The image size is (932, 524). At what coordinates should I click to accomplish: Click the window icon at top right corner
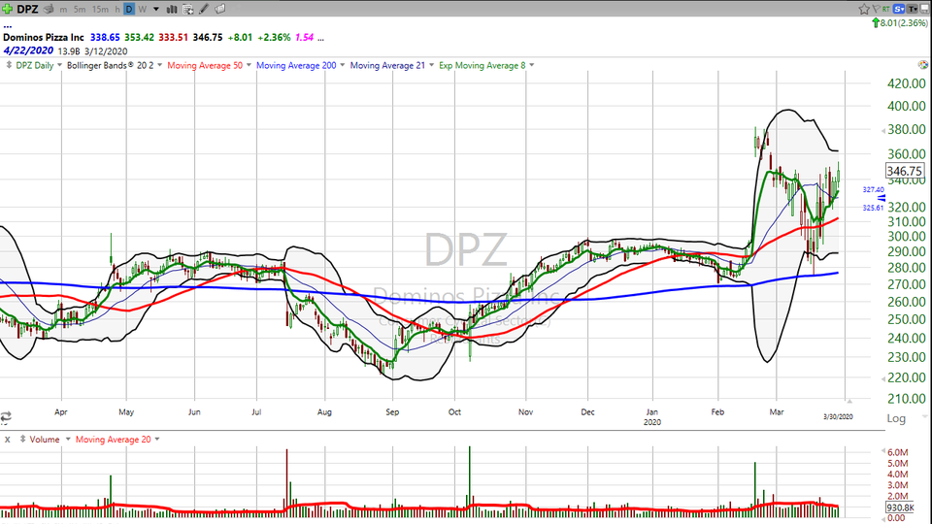coord(925,9)
